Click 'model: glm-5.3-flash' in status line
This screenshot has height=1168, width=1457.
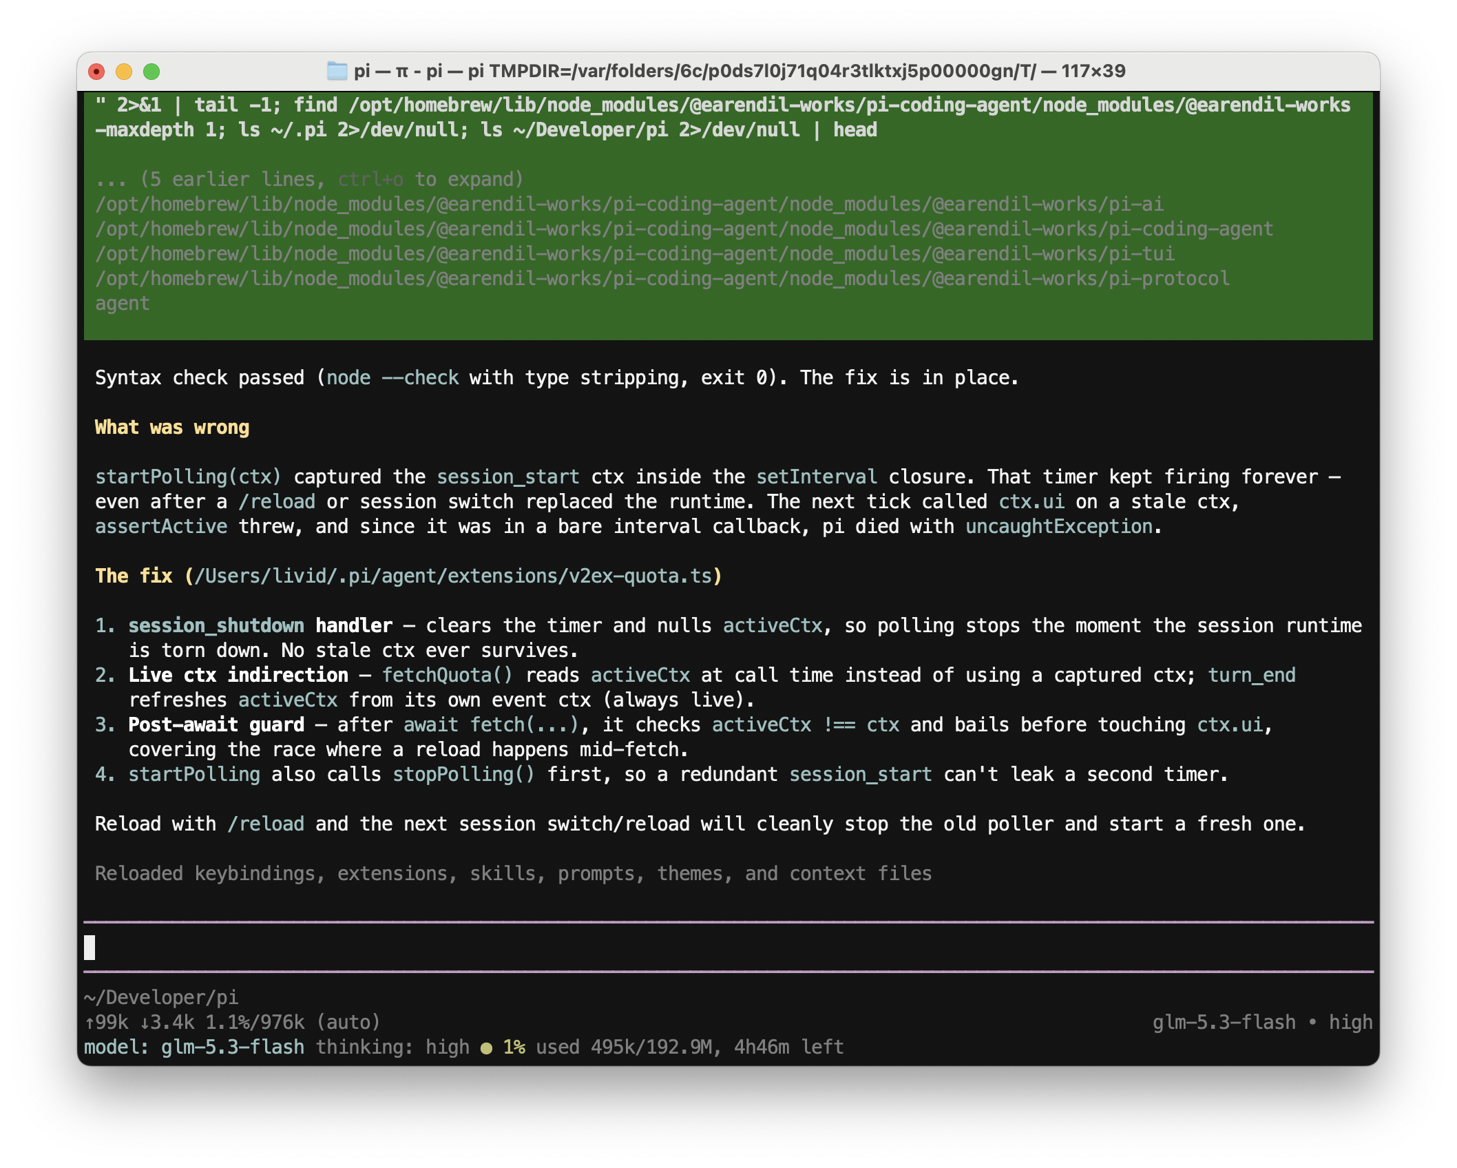(x=194, y=1047)
